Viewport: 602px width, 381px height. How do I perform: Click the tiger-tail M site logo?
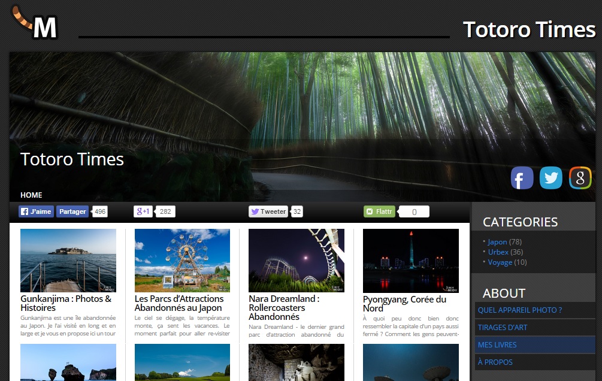[x=36, y=24]
